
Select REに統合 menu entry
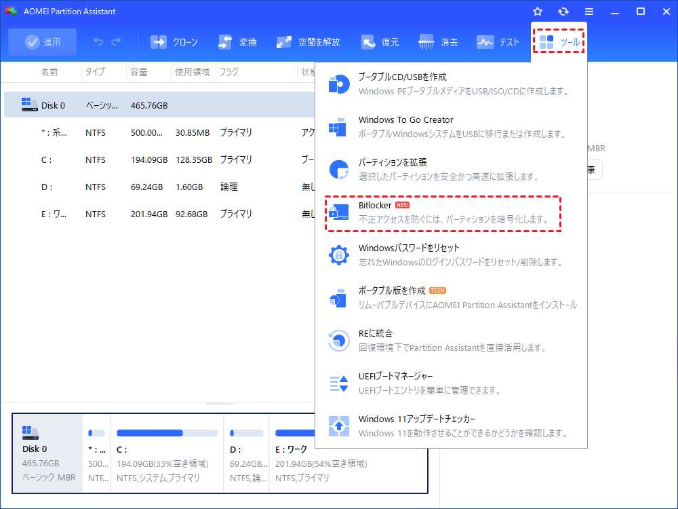coord(451,341)
